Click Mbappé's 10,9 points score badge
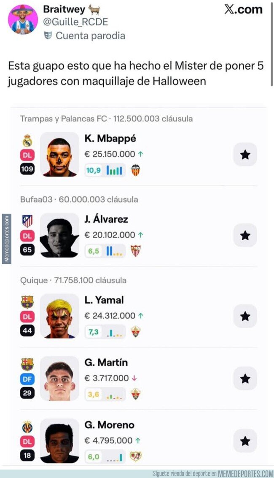 93,170
